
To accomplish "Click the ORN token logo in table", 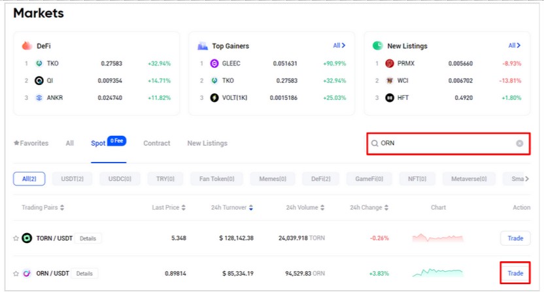I will (27, 273).
